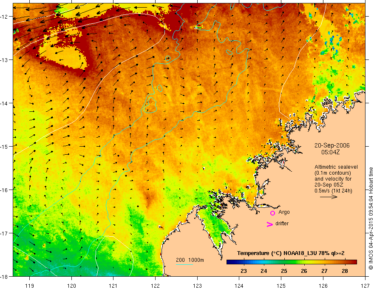The width and height of the screenshot is (374, 289).
Task: Click the 'Altimetric sealevel' caption text
Action: pyautogui.click(x=336, y=167)
